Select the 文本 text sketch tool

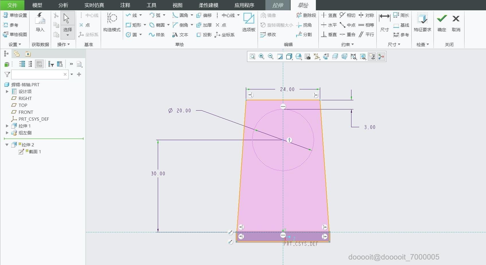[180, 35]
